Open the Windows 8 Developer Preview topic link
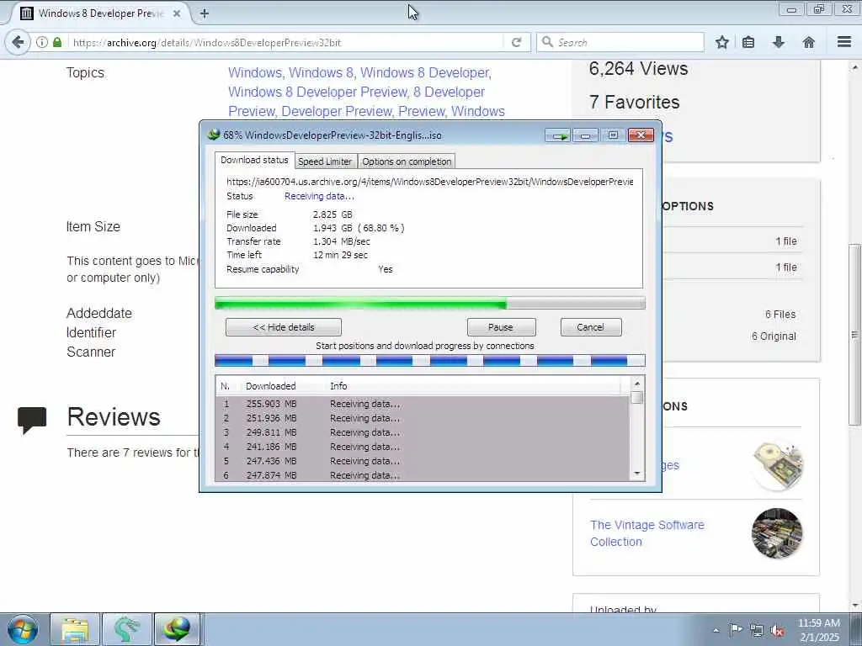The width and height of the screenshot is (862, 646). 317,92
